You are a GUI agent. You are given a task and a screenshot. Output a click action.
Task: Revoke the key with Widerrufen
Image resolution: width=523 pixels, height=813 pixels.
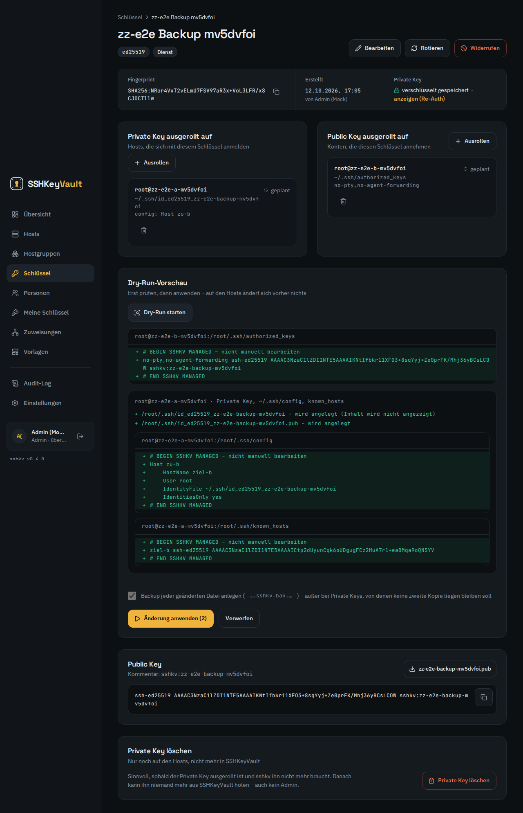[x=481, y=48]
